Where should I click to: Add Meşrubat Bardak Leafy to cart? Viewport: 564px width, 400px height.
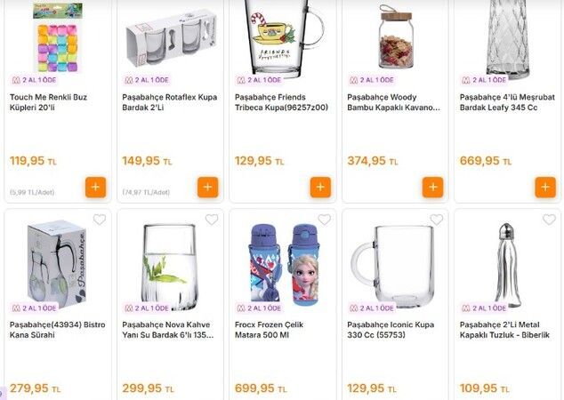pyautogui.click(x=545, y=188)
